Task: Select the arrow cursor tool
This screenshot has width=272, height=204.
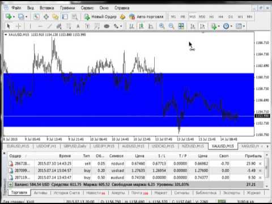Action: pyautogui.click(x=8, y=26)
